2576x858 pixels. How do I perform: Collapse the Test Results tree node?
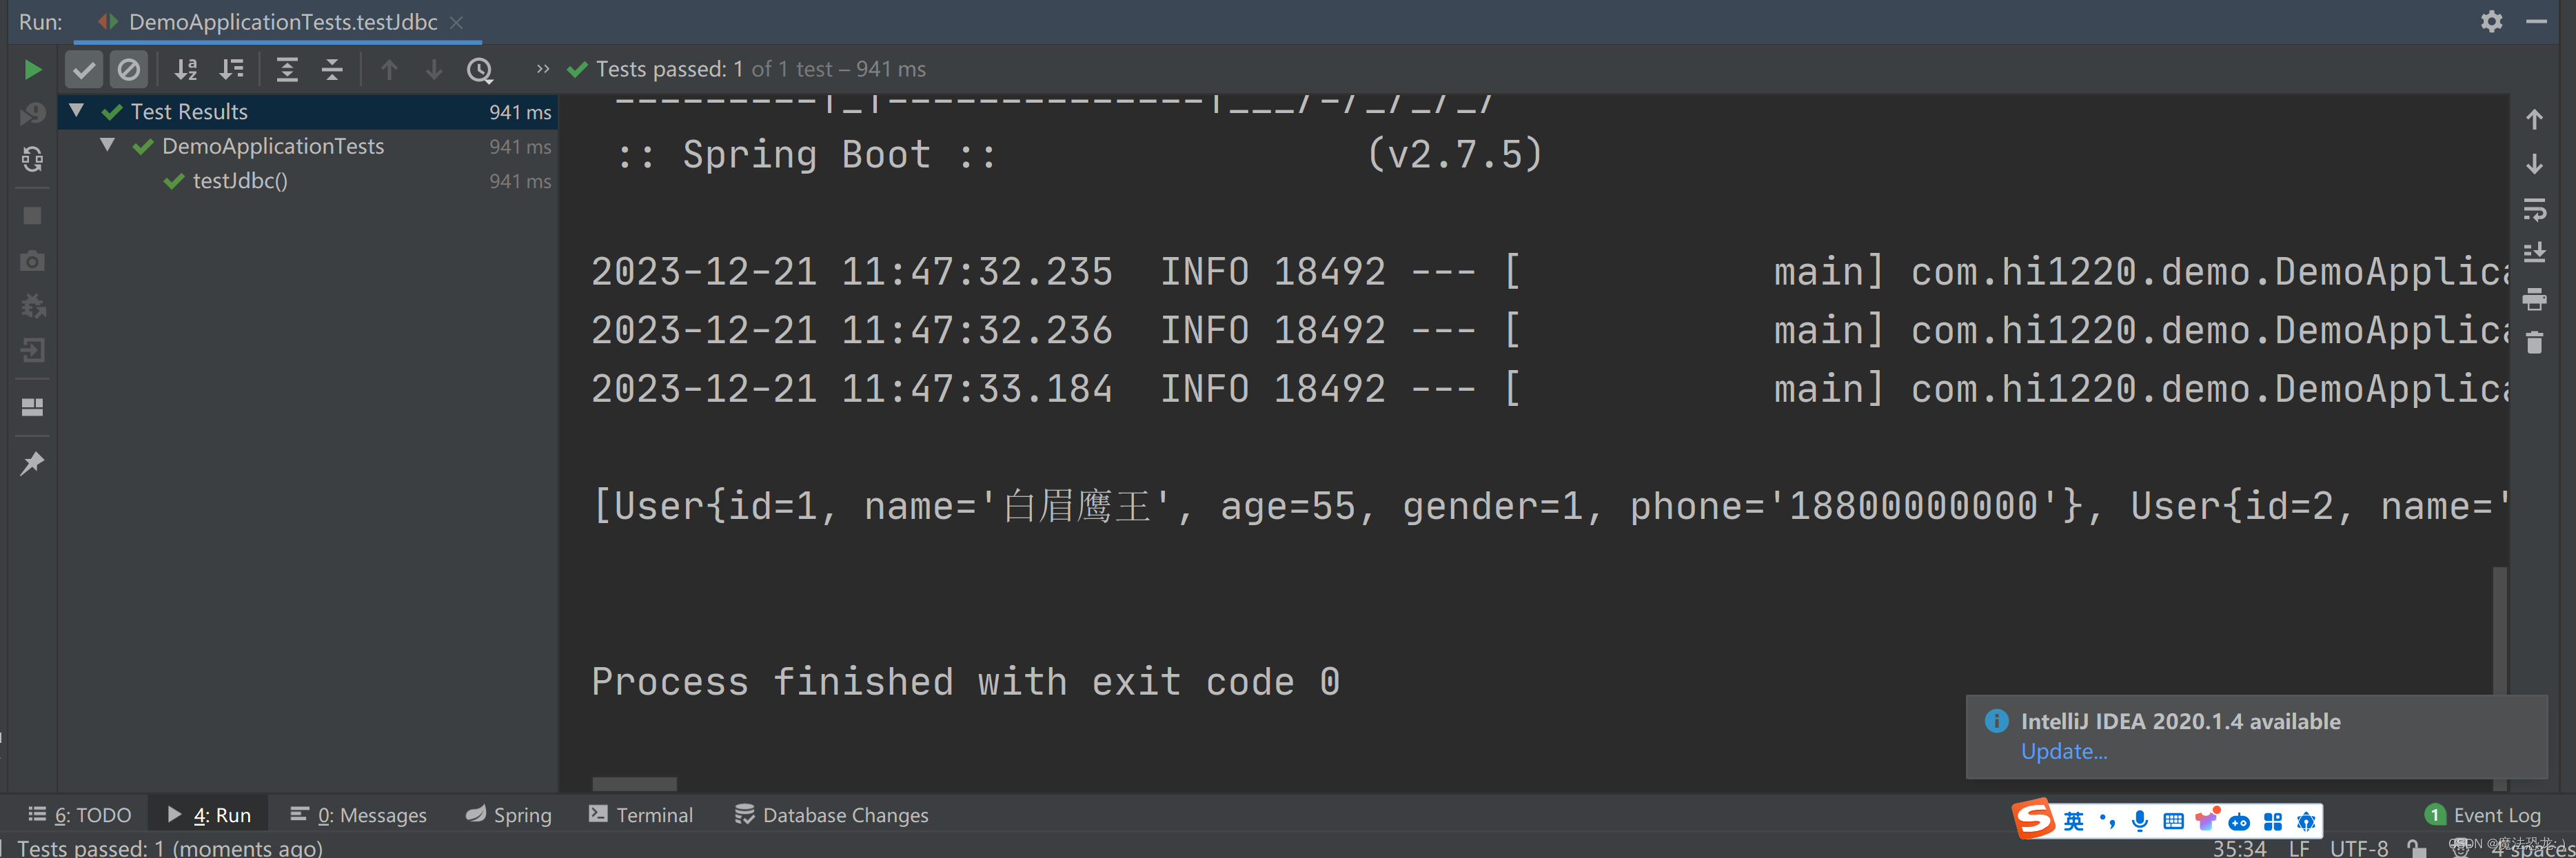[x=77, y=111]
